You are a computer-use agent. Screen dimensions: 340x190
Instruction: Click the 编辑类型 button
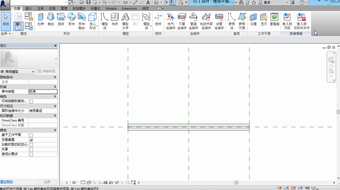coord(46,71)
